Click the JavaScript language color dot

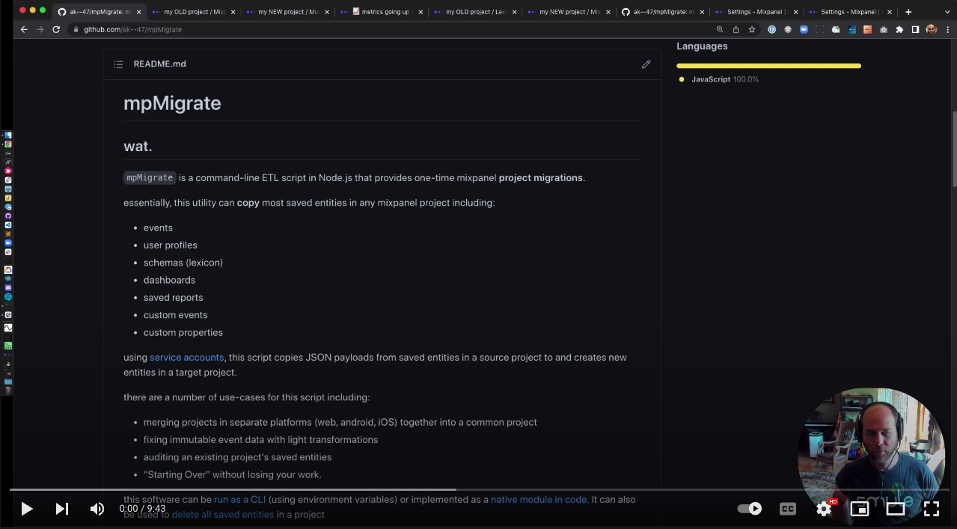pos(682,79)
